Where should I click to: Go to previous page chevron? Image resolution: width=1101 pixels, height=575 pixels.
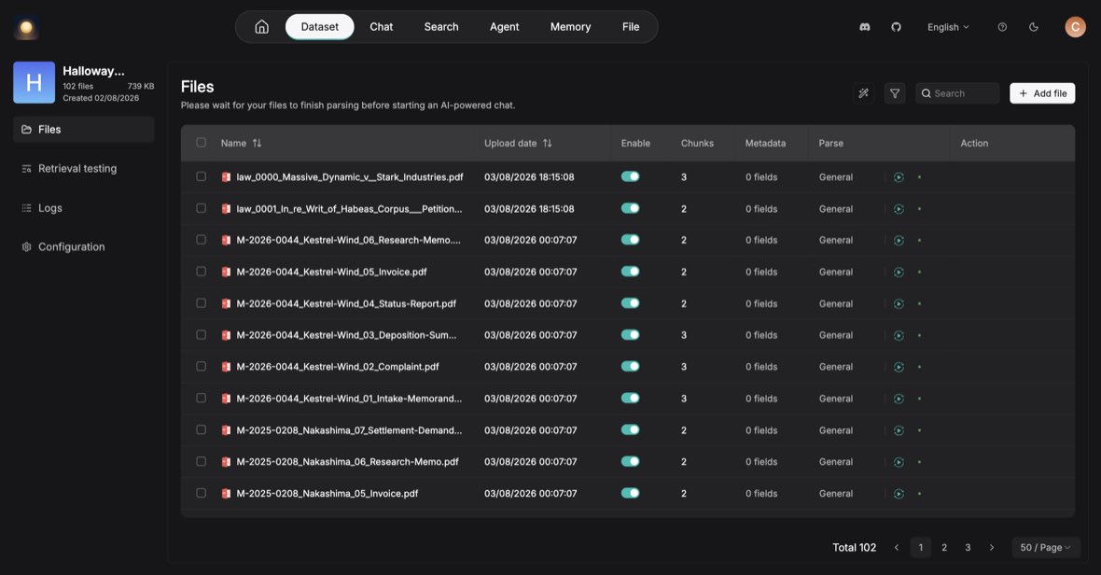pyautogui.click(x=896, y=548)
